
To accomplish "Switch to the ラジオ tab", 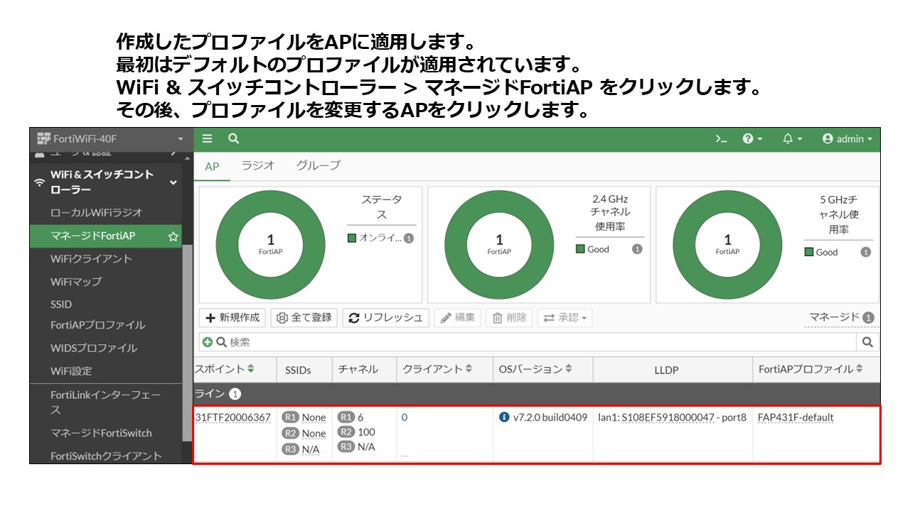I will click(258, 165).
